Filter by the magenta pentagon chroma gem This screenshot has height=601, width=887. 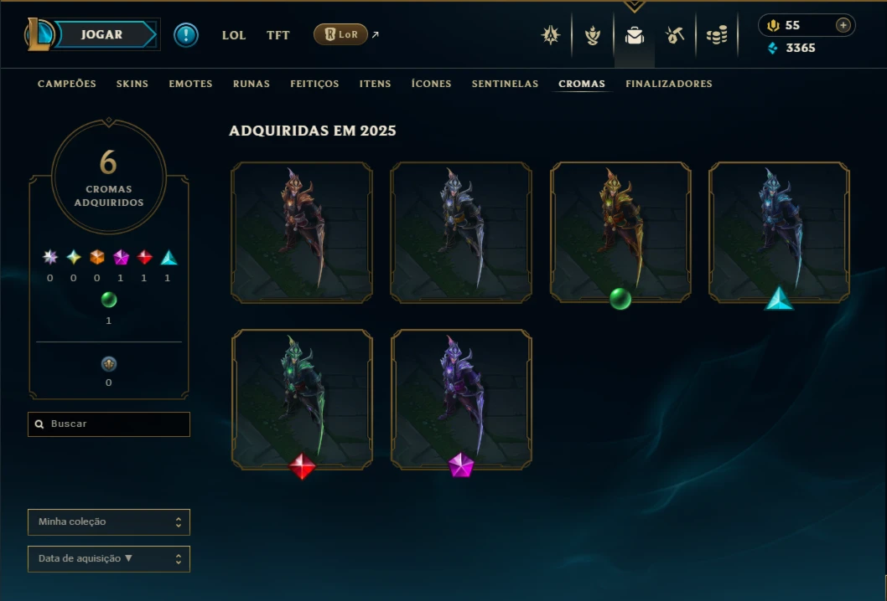click(x=121, y=258)
